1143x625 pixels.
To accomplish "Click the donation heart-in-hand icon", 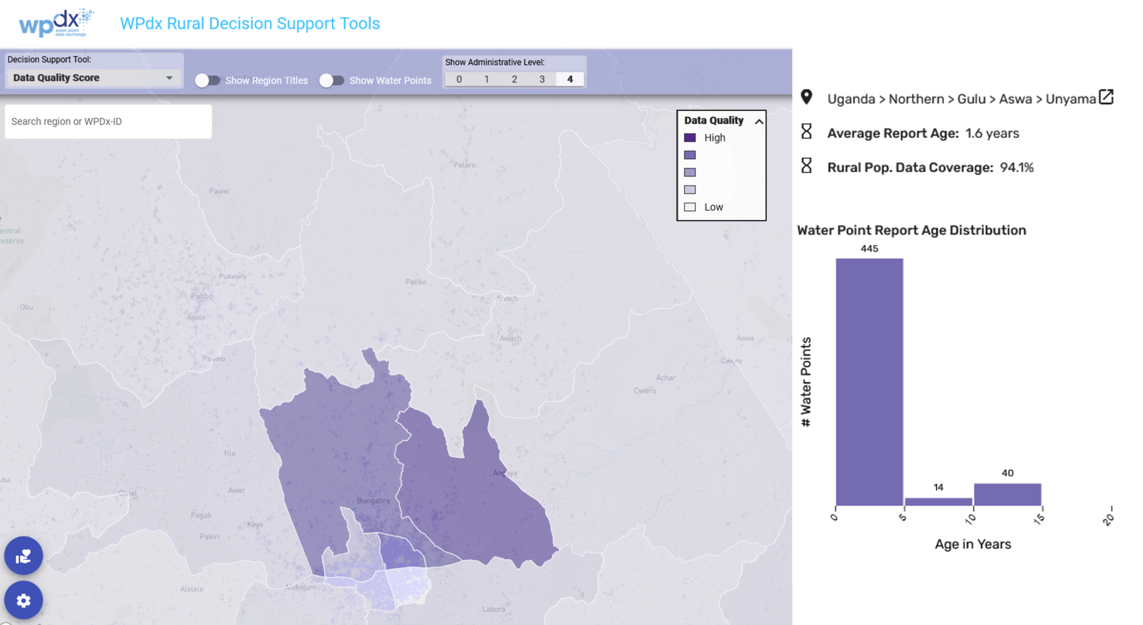I will 23,555.
